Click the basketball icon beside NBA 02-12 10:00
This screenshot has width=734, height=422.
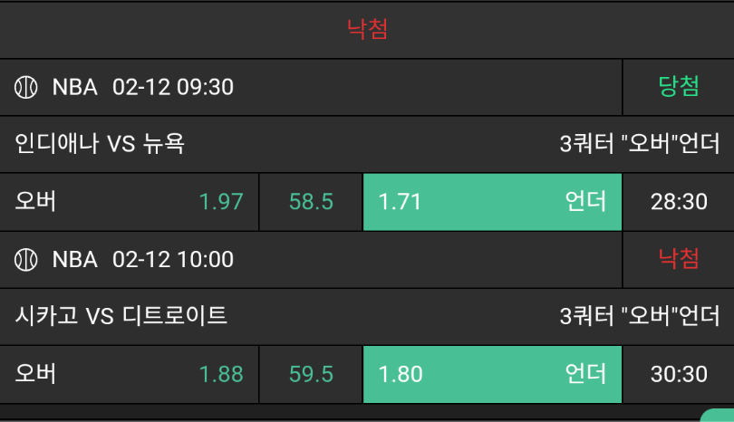(25, 260)
